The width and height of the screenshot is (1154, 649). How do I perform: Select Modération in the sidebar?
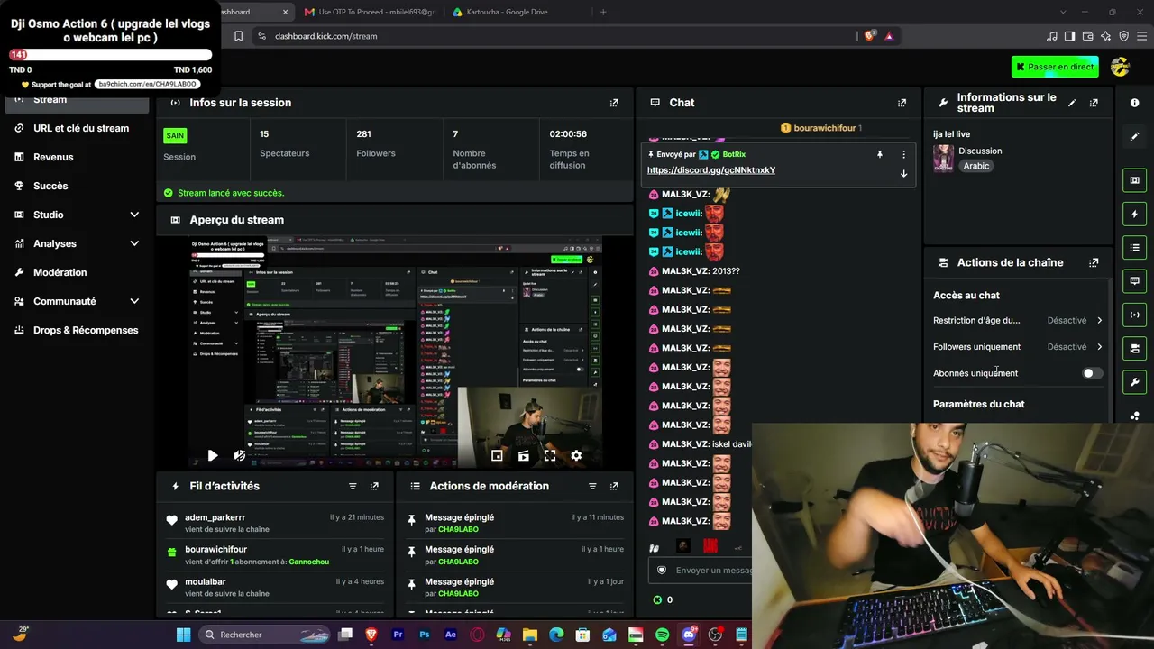coord(77,272)
